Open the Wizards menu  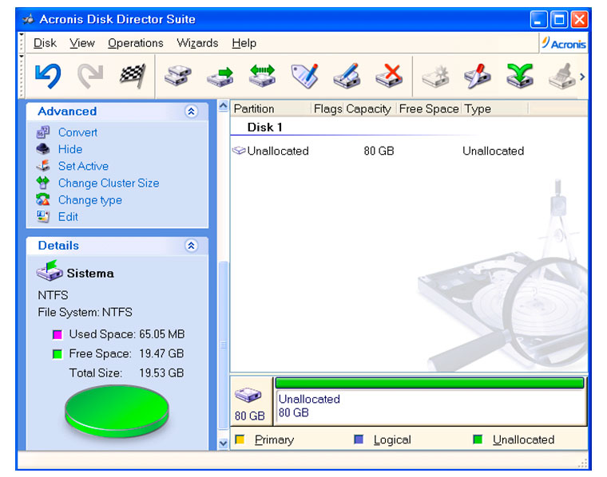[197, 43]
